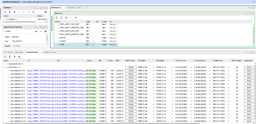Toggle DFE Enabled checkbox for link 7
Viewport: 256px width, 124px height.
[x=237, y=94]
